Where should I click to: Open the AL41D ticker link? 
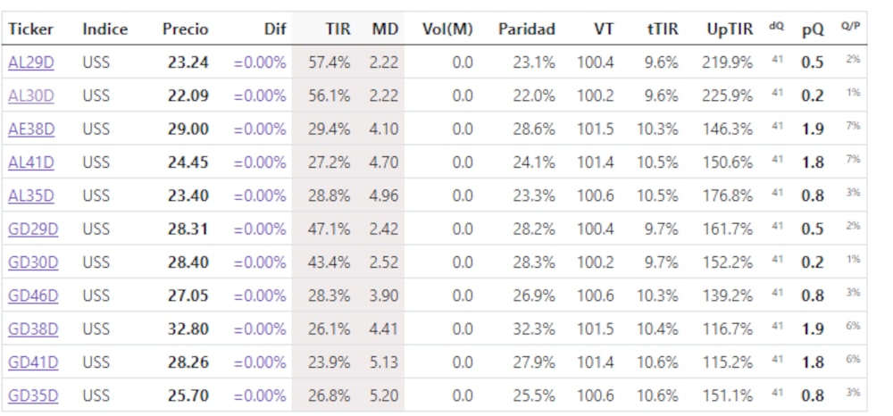click(x=31, y=162)
